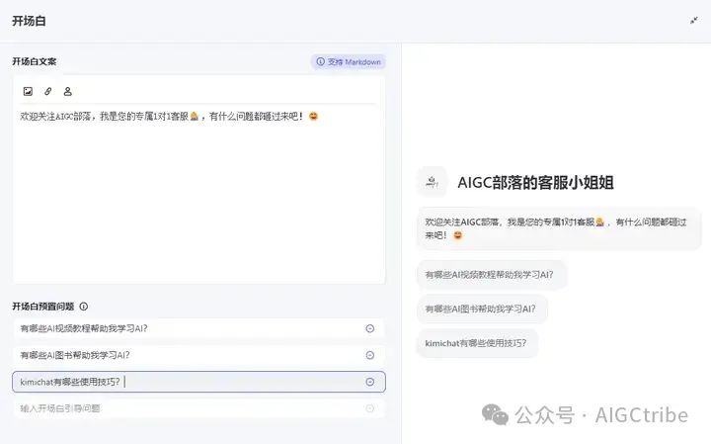Focus the 有哪些AI图书帮助我学习AI? input field

[x=178, y=355]
